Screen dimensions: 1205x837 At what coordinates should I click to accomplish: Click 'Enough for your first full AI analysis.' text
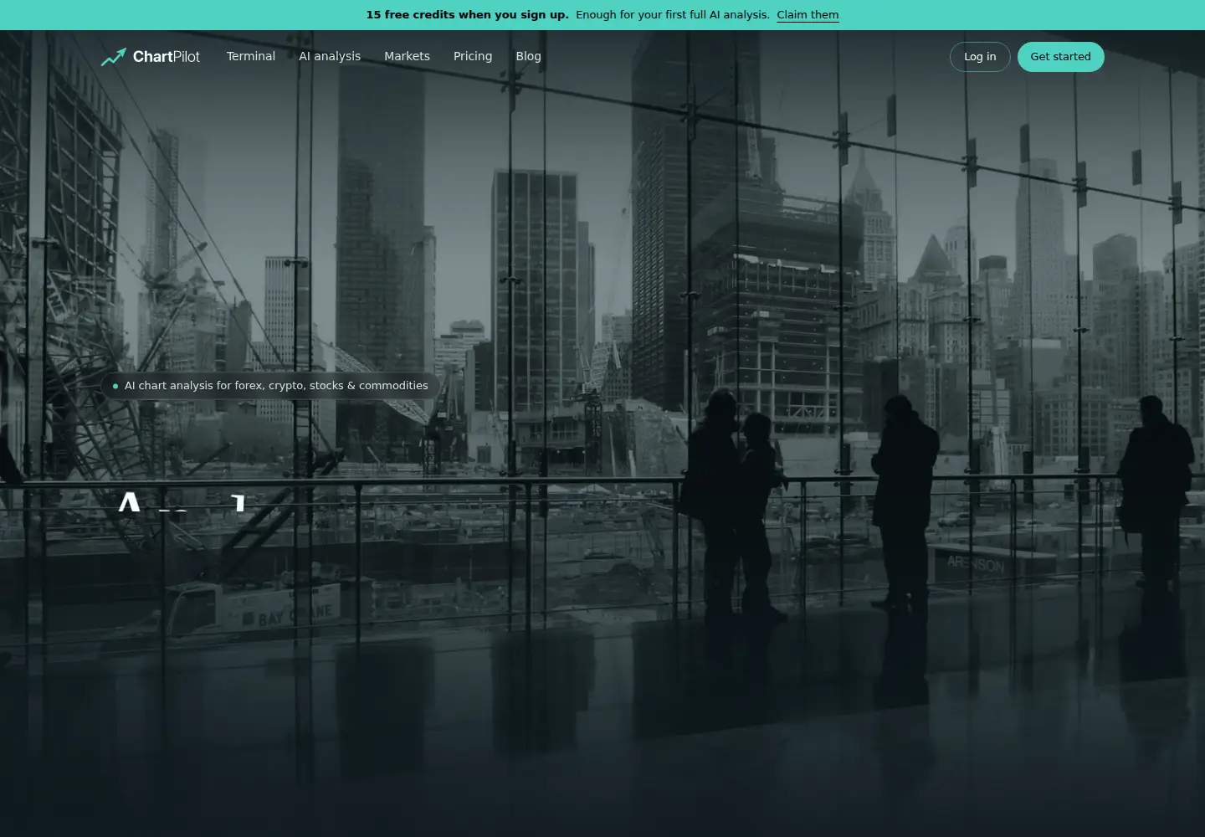(673, 15)
